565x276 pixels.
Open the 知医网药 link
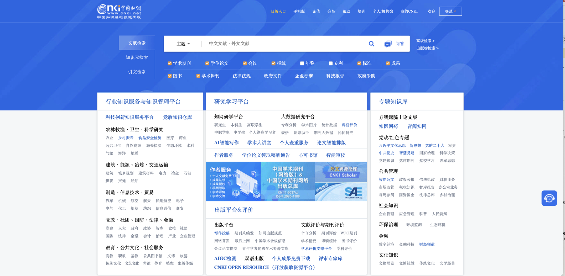388,126
